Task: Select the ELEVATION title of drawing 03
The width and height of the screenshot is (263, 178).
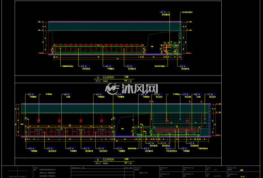Action: pos(108,77)
